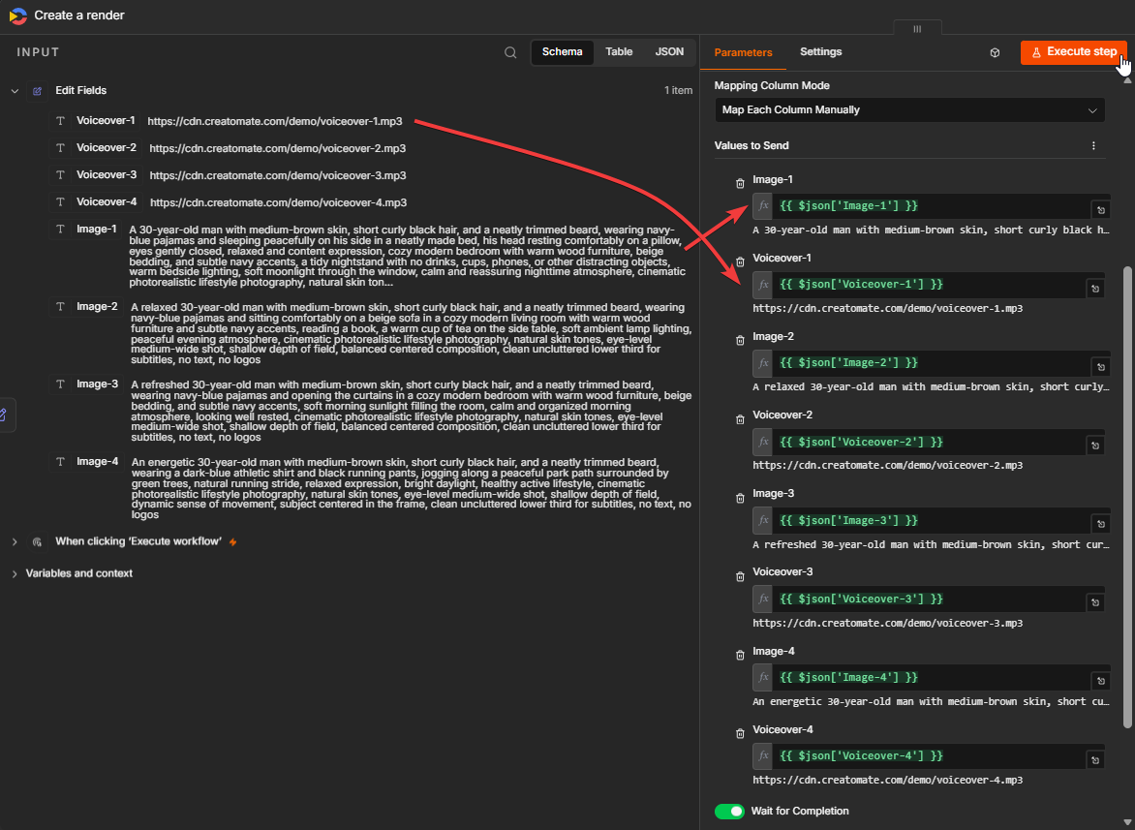
Task: Open the Parameters tab
Action: (743, 53)
